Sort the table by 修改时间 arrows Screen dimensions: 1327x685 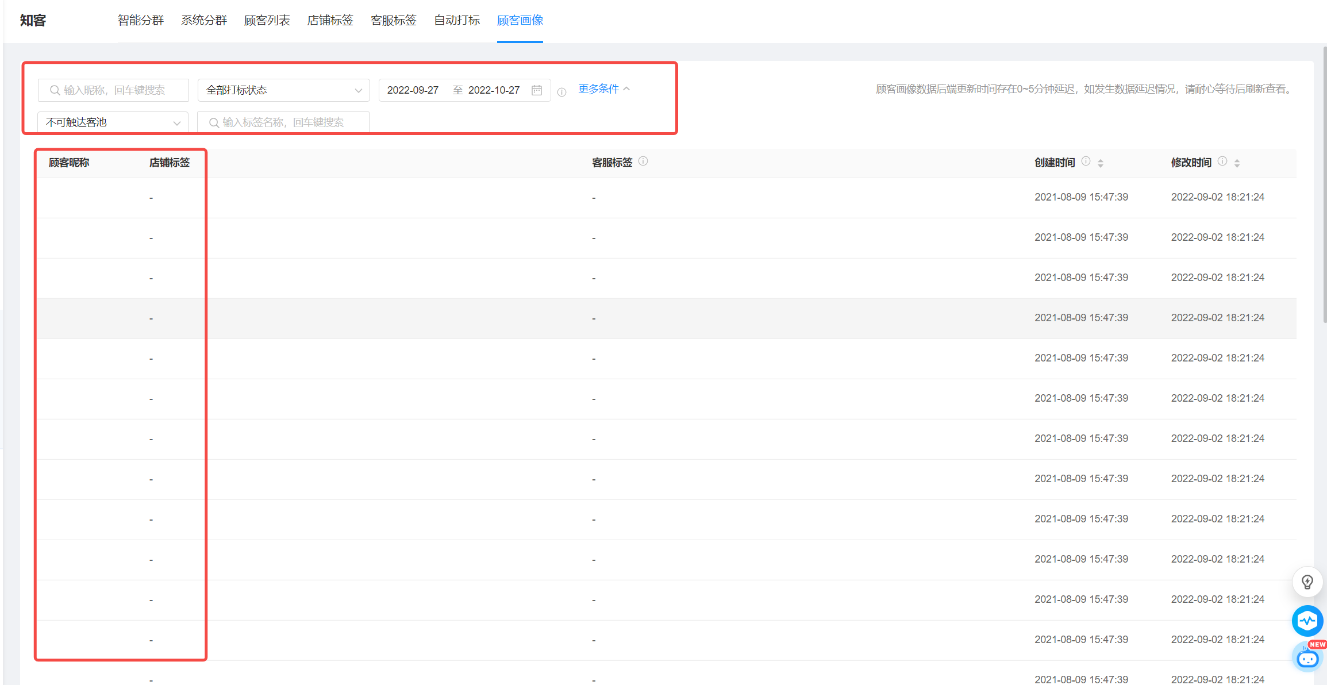pyautogui.click(x=1237, y=163)
